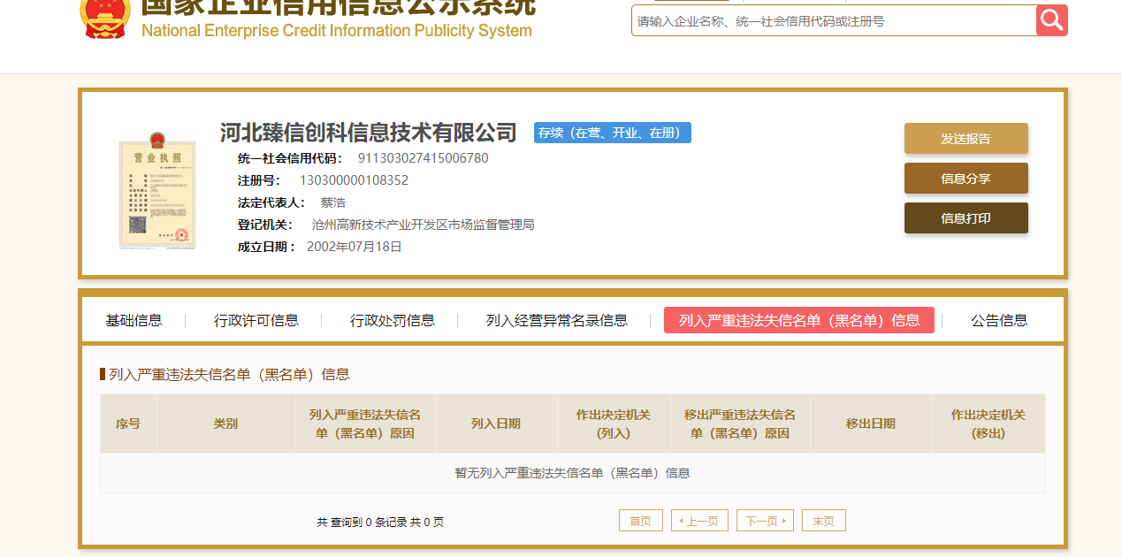Select the 列入严重违法失信名单（黑名单）信息 tab

point(799,320)
